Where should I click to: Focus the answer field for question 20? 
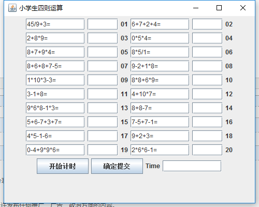[x=207, y=150]
